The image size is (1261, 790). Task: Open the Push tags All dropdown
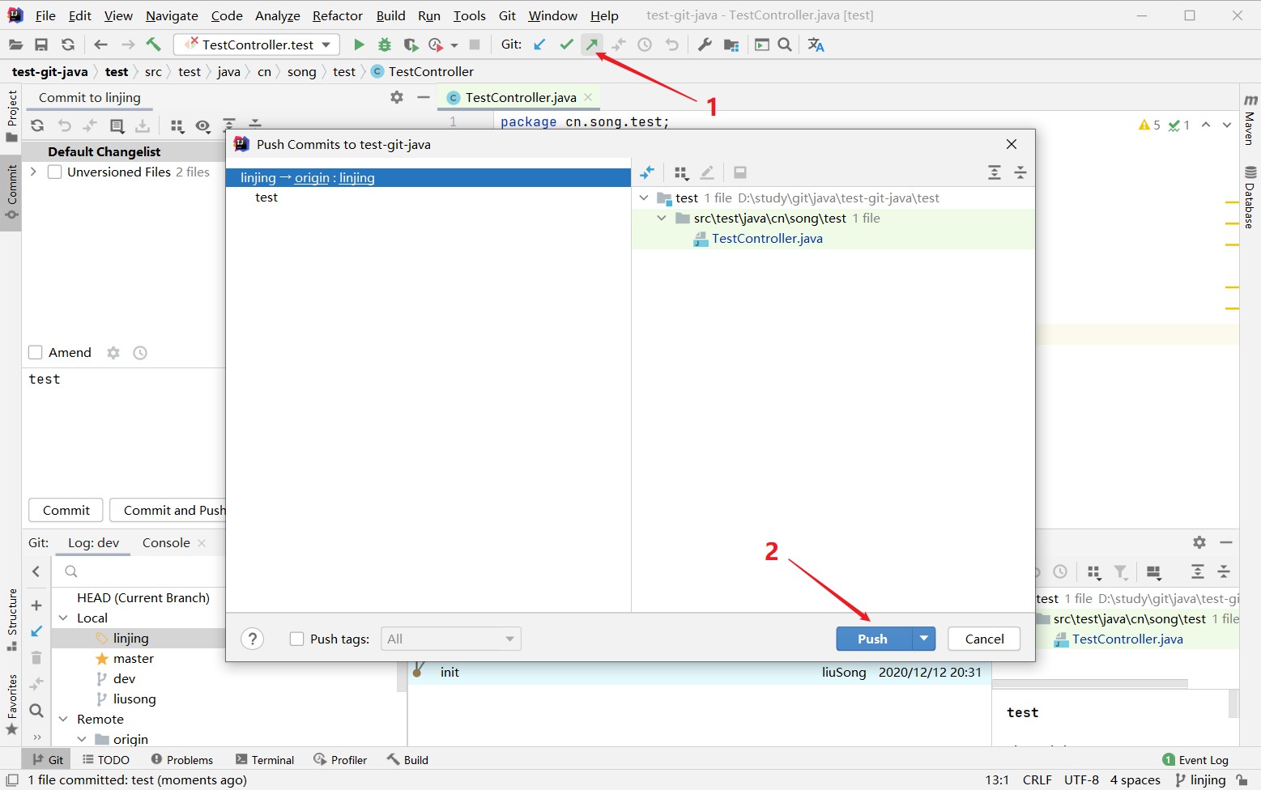(x=451, y=639)
